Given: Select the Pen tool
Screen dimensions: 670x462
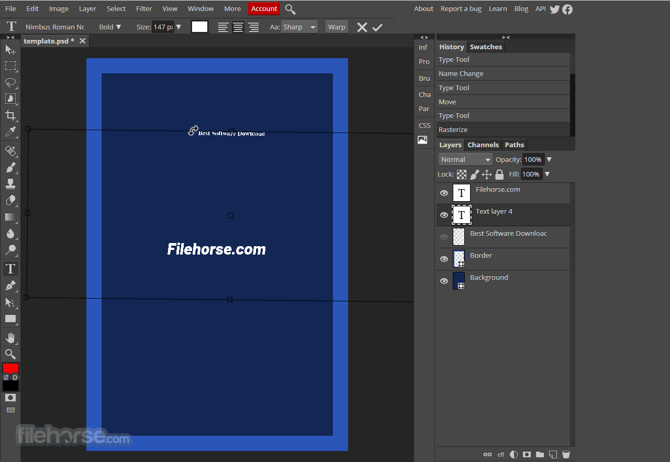Looking at the screenshot, I should click(10, 286).
